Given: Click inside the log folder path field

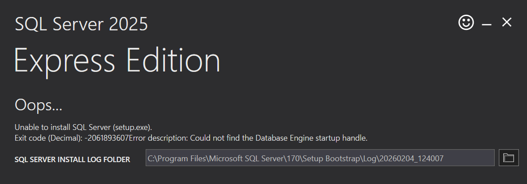Looking at the screenshot, I should pos(320,158).
